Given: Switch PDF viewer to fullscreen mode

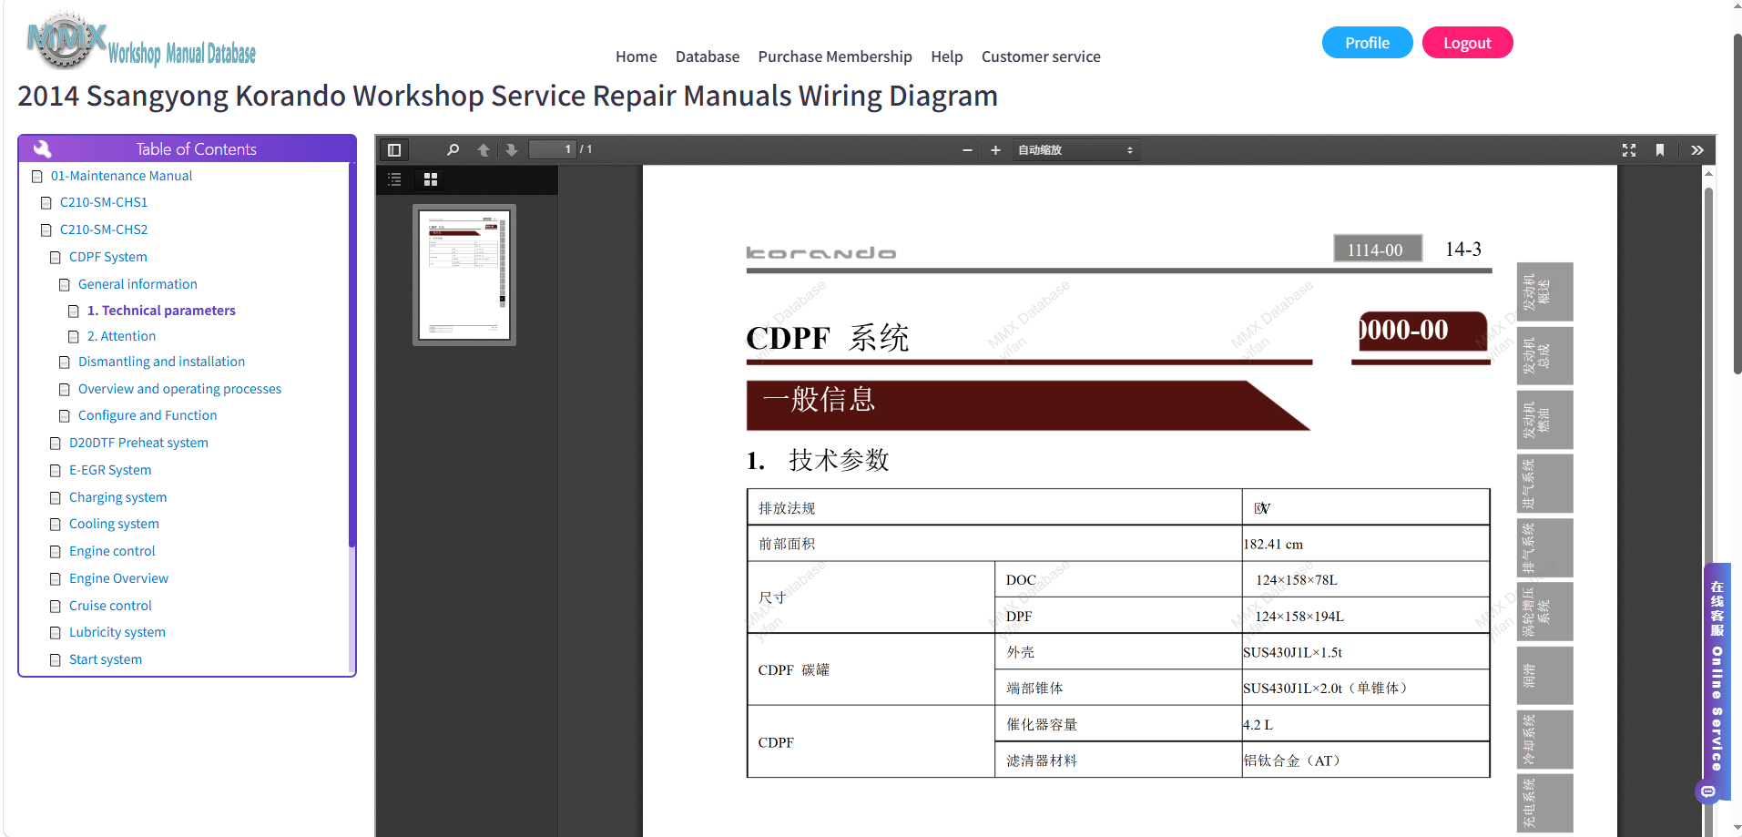Looking at the screenshot, I should click(x=1629, y=149).
